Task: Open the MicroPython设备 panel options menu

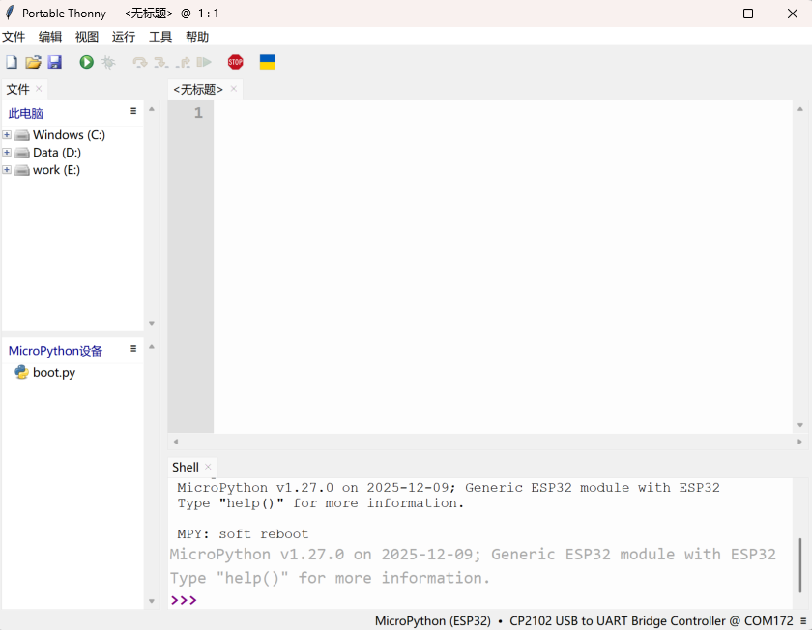Action: (133, 349)
